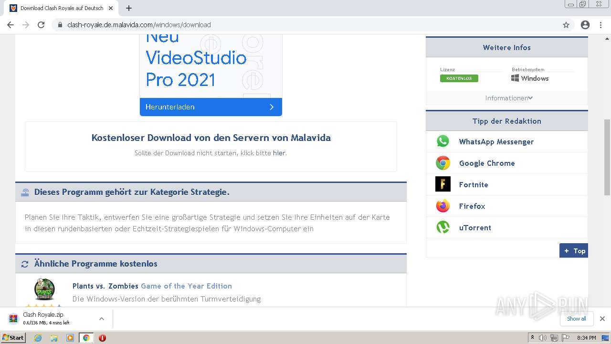Click 'Ähnliche Programme kostenlos' heading
The height and width of the screenshot is (344, 611).
(x=95, y=264)
